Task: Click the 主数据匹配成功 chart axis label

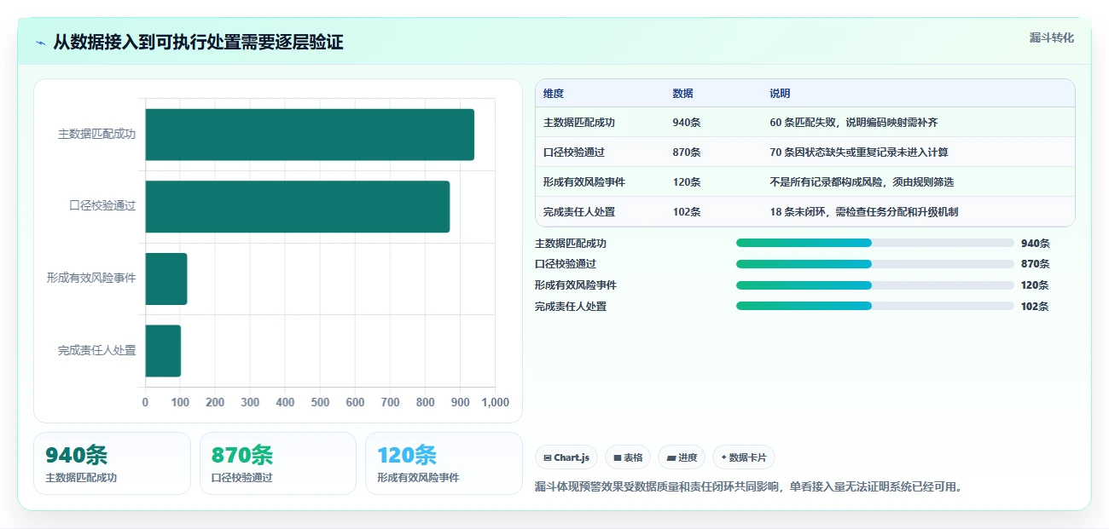Action: point(96,135)
